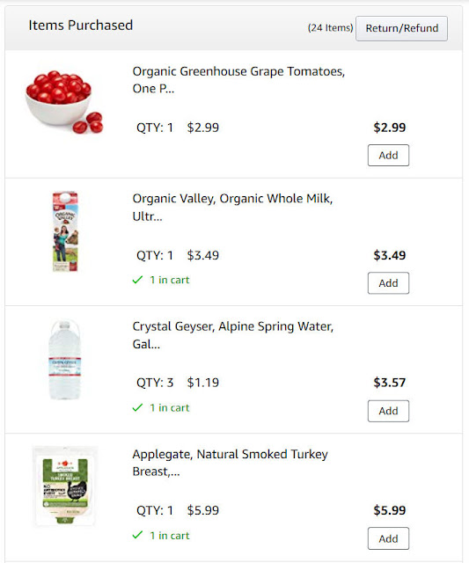
Task: Add Organic Valley Whole Milk to cart
Action: point(388,283)
